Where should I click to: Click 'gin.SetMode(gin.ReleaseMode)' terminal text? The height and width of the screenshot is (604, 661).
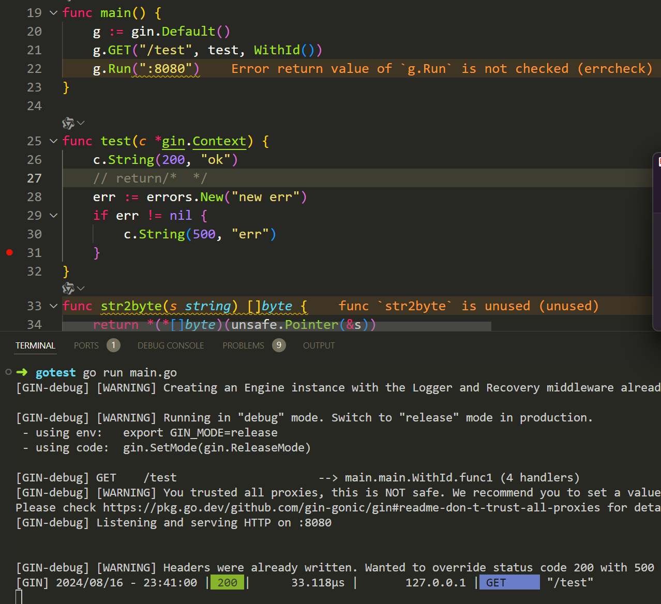(x=217, y=448)
